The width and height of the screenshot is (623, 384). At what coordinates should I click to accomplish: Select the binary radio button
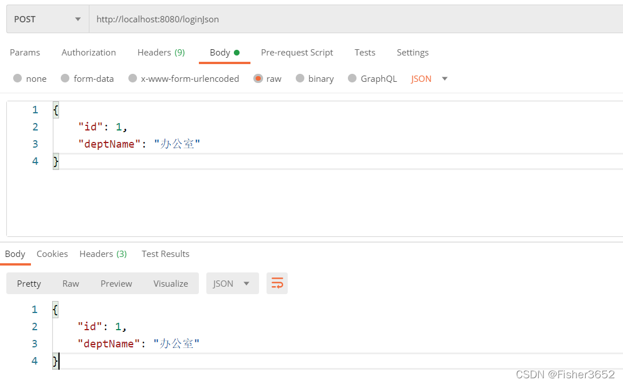click(300, 78)
